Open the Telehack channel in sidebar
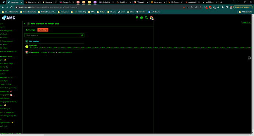Viewport: 254px width, 136px height. 4,34
